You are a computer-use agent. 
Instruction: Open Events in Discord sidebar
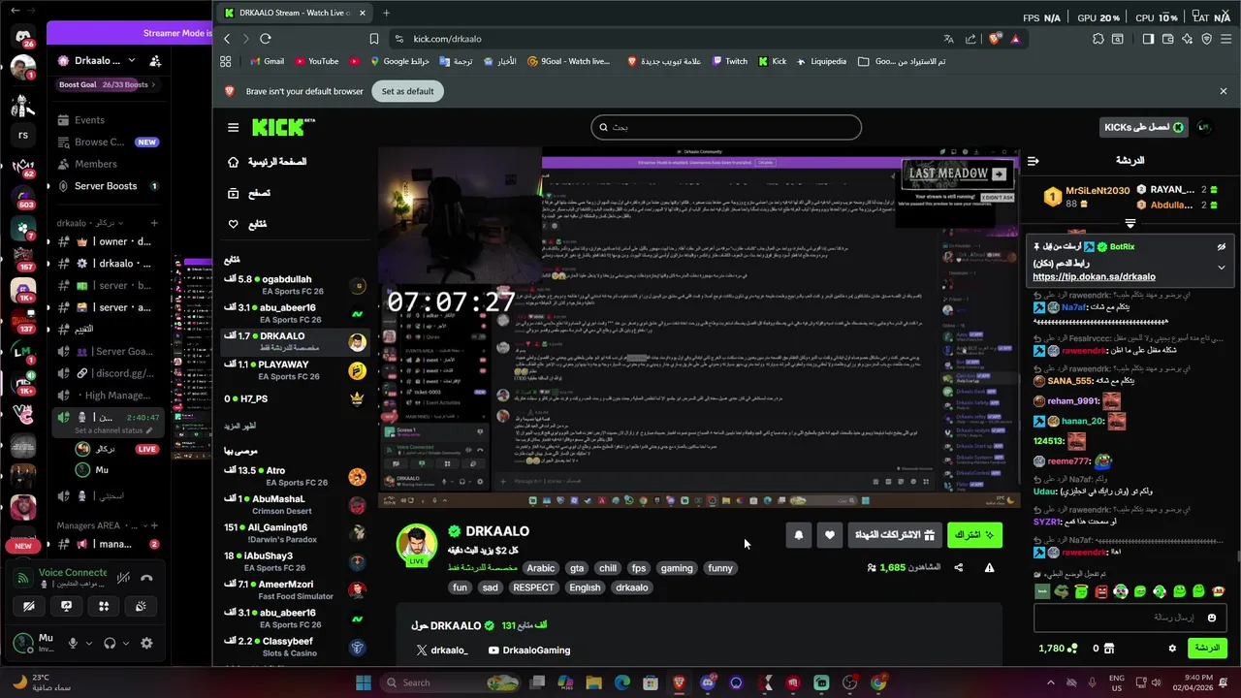click(89, 120)
